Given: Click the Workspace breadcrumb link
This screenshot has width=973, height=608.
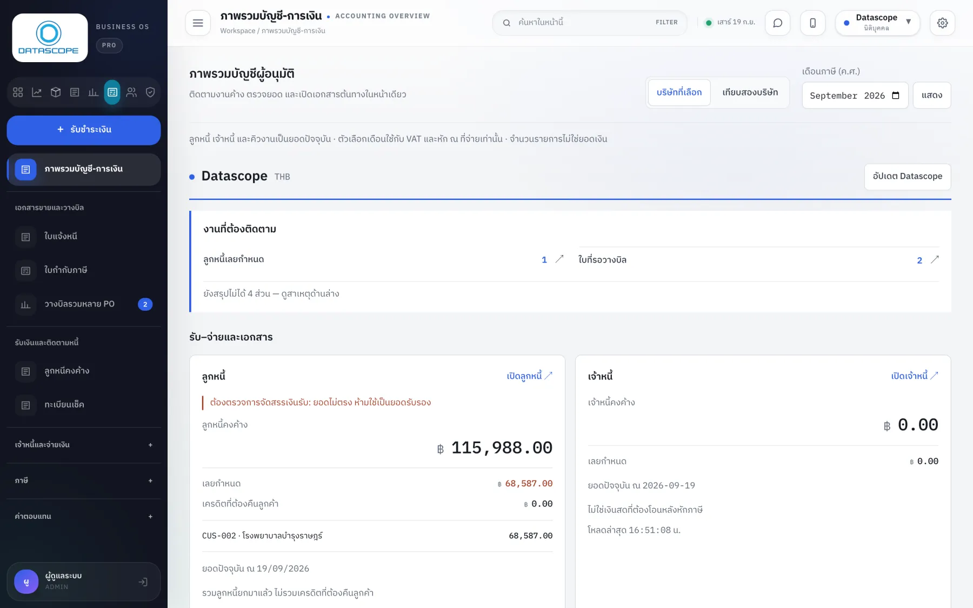Looking at the screenshot, I should tap(237, 31).
